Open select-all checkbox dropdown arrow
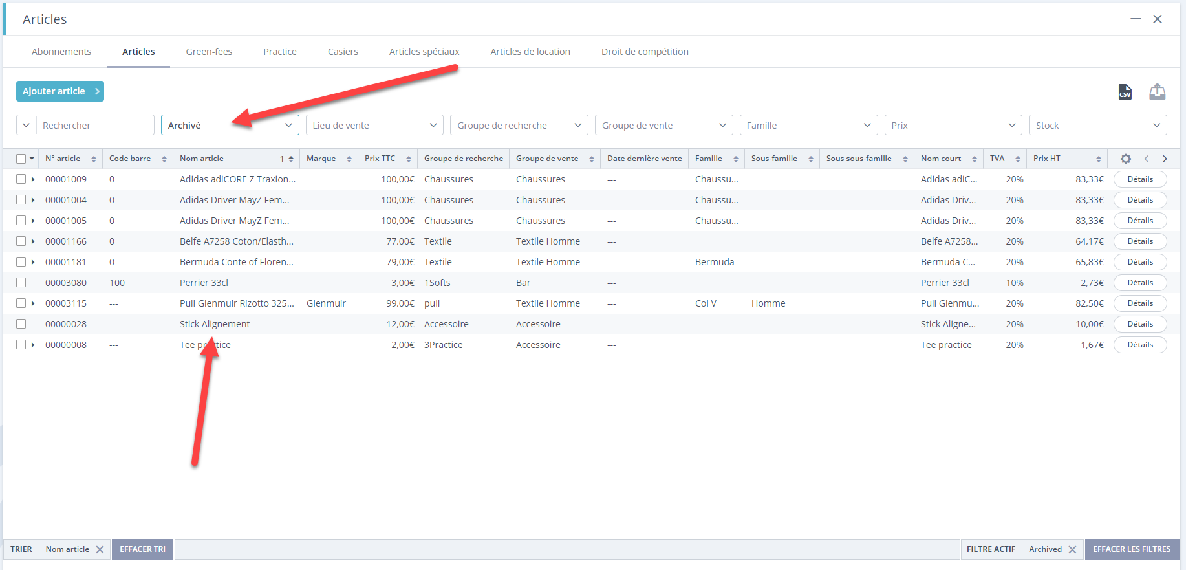 tap(32, 159)
